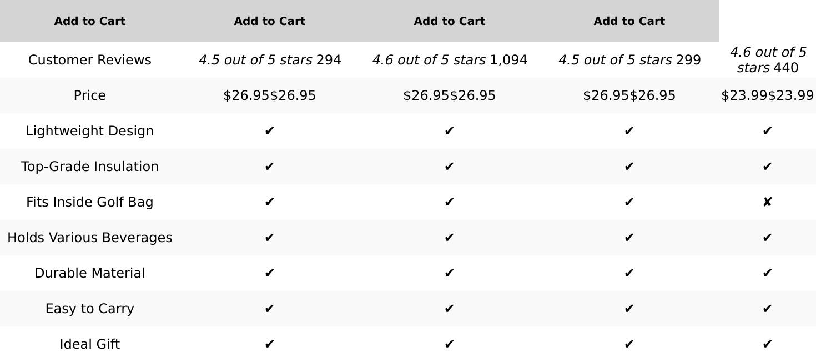Click the Holds Various Beverages row label
Viewport: 816px width, 362px height.
click(x=90, y=238)
